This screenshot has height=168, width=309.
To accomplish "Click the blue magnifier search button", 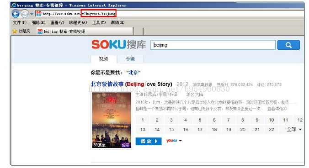I will pos(288,45).
